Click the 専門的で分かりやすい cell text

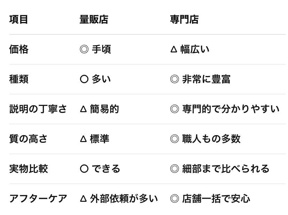point(231,109)
